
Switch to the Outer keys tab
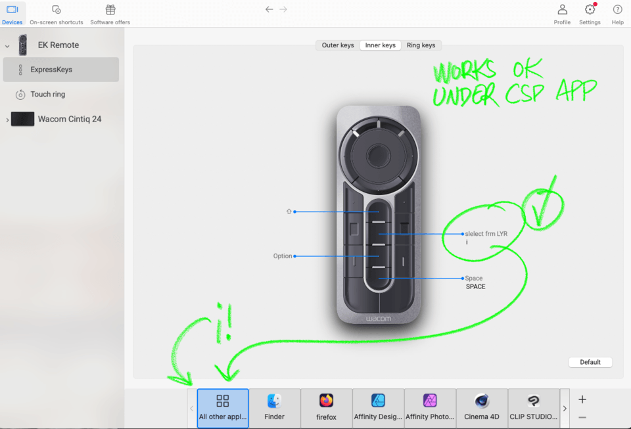[x=338, y=45]
